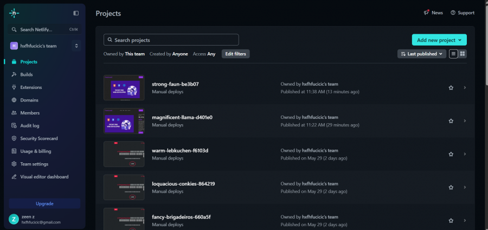The image size is (488, 230).
Task: Click the Audit log icon
Action: (x=14, y=125)
